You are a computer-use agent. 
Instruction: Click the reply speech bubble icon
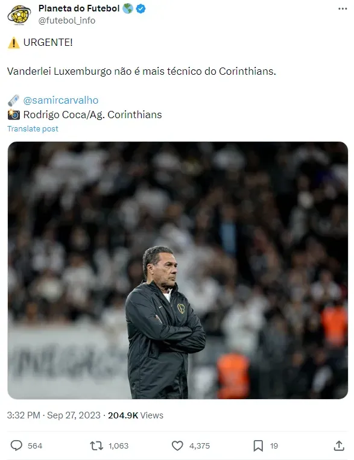pos(16,446)
